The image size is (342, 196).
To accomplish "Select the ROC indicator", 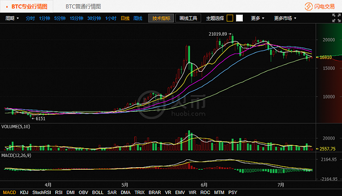I will coord(205,193).
